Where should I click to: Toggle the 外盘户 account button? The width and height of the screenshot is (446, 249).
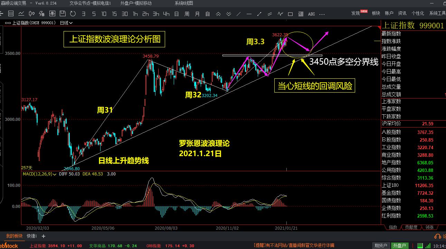click(399, 246)
